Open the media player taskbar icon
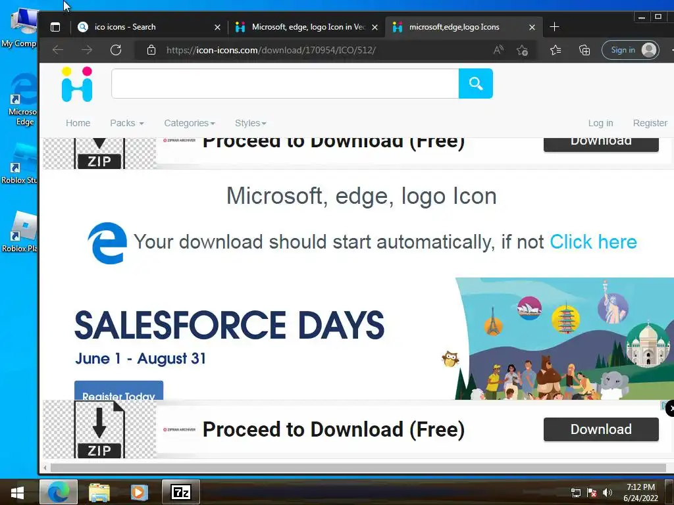Screen dimensions: 674x505 pos(139,492)
